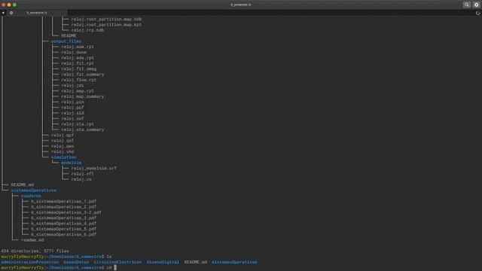The width and height of the screenshot is (482, 271).
Task: Click reloj.map.rpt file entry
Action: click(78, 91)
